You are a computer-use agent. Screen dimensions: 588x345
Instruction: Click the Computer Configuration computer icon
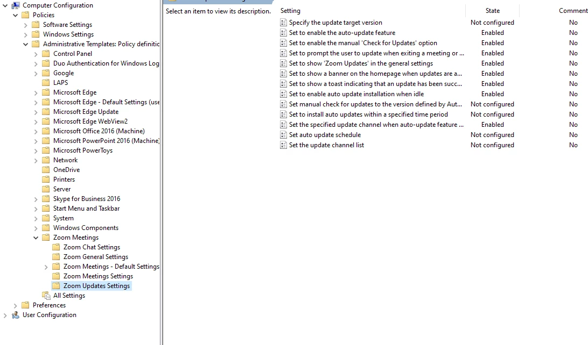pyautogui.click(x=16, y=5)
